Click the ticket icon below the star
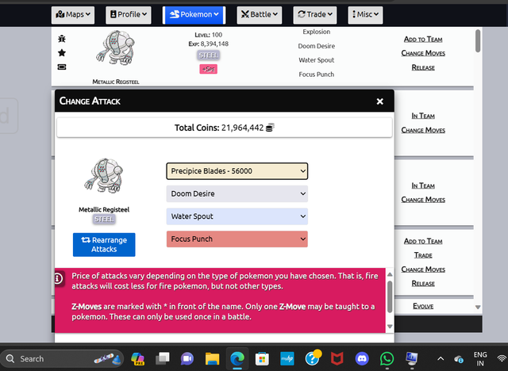Viewport: 508px width, 371px height. (x=62, y=67)
